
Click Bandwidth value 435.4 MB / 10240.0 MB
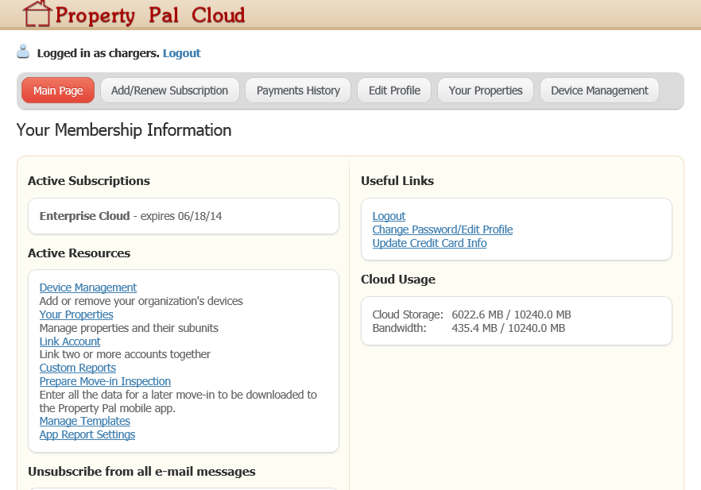pos(509,328)
